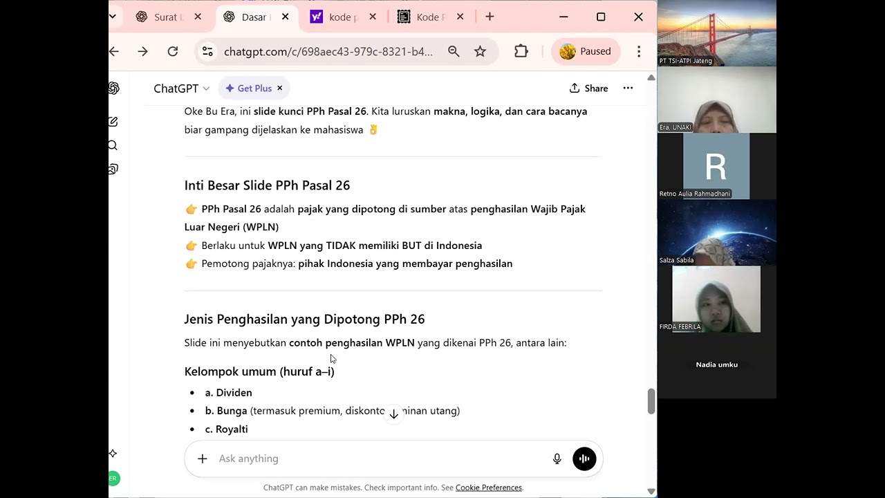Viewport: 885px width, 498px height.
Task: Select Retno Aulia Rahmadhani participant tile
Action: [x=716, y=166]
